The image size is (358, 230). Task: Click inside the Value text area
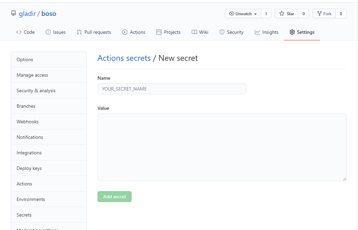(222, 147)
